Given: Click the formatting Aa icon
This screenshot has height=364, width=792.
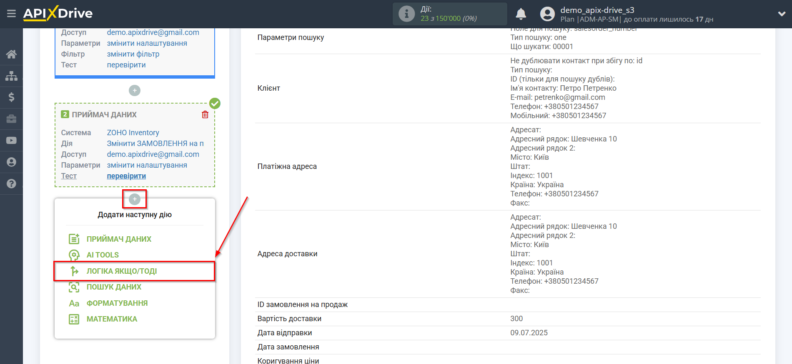Looking at the screenshot, I should tap(74, 303).
